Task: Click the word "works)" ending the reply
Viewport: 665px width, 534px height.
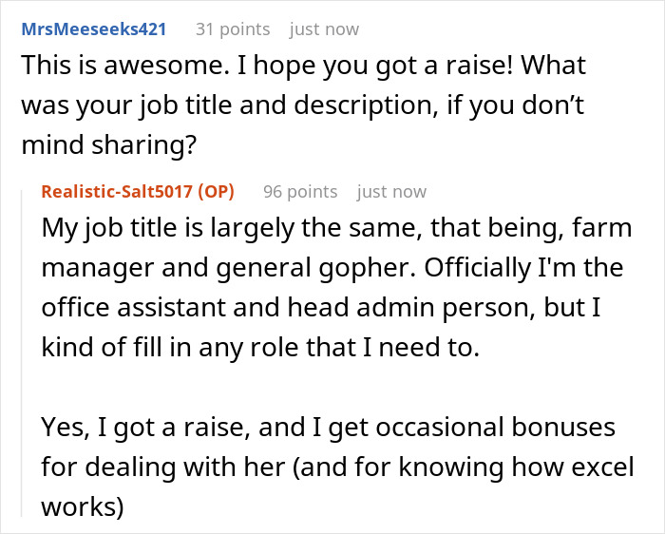Action: 83,507
